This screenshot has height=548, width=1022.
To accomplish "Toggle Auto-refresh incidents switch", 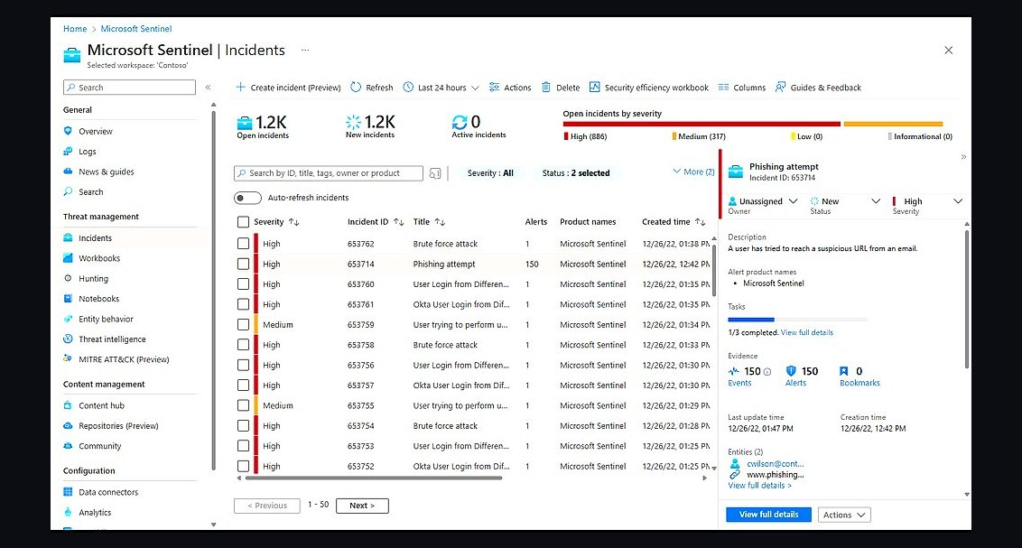I will point(247,198).
